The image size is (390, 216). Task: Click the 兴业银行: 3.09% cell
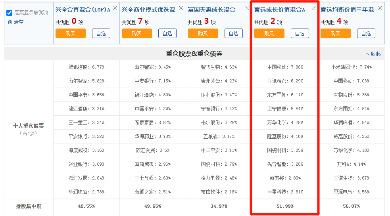pos(86,164)
